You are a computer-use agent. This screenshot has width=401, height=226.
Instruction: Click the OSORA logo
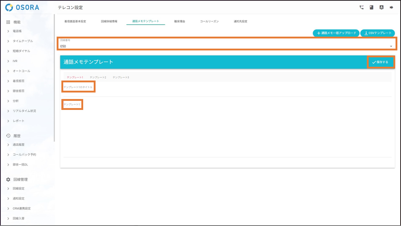[23, 7]
